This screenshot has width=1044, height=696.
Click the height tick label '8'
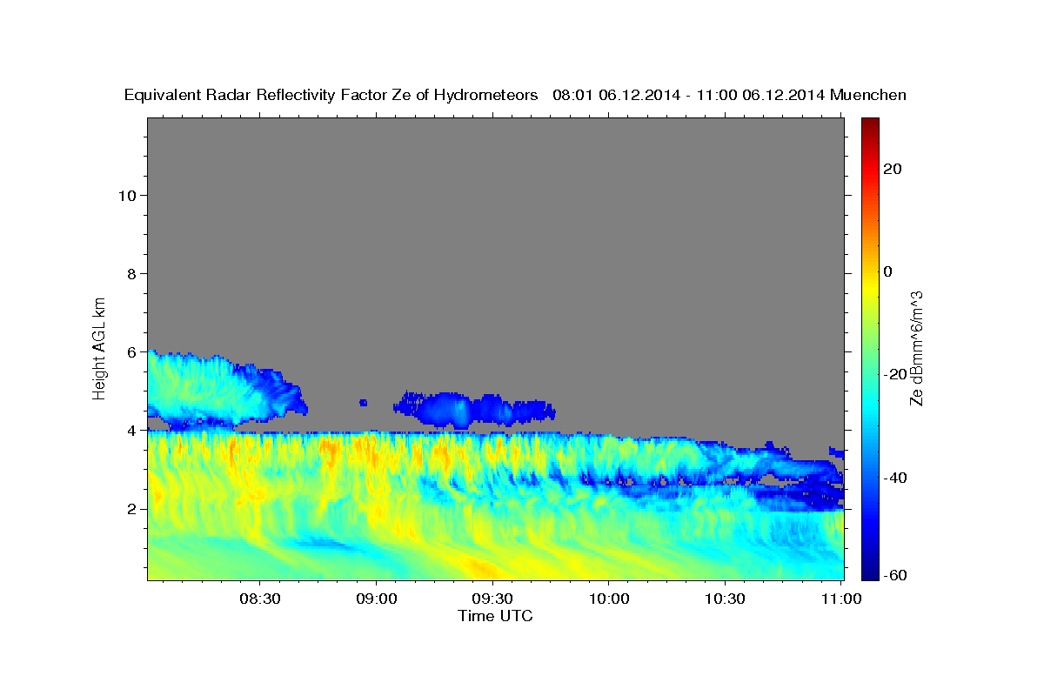click(132, 273)
